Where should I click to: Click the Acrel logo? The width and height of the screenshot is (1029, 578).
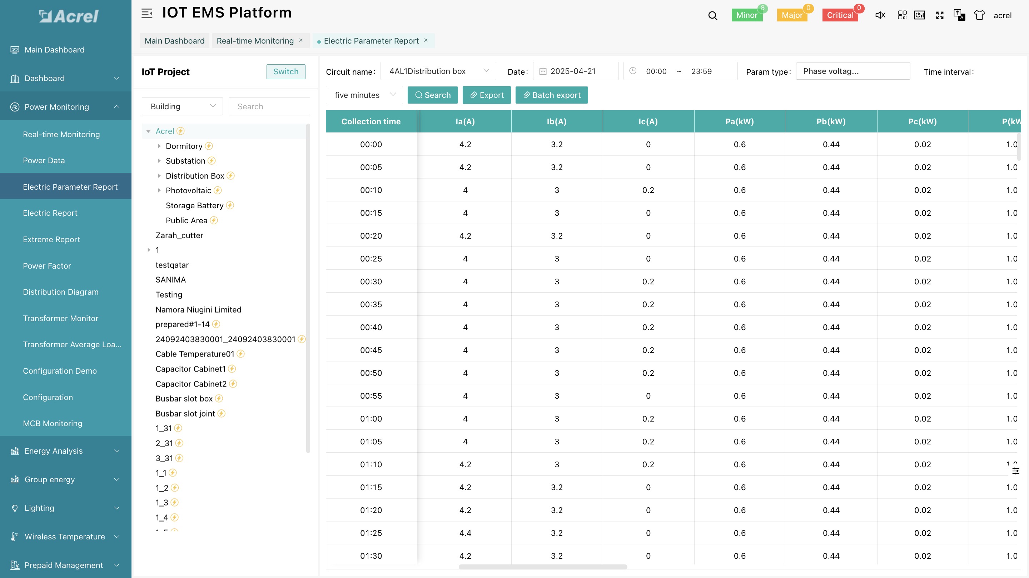coord(68,16)
